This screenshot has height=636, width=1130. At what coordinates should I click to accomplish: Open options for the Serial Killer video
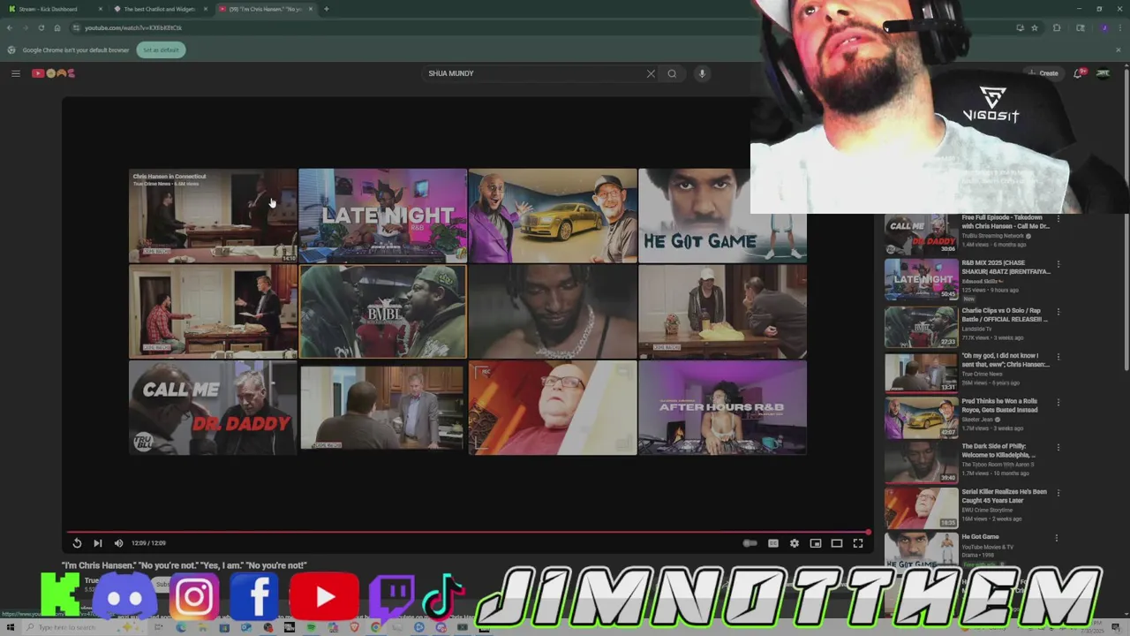[x=1058, y=492]
